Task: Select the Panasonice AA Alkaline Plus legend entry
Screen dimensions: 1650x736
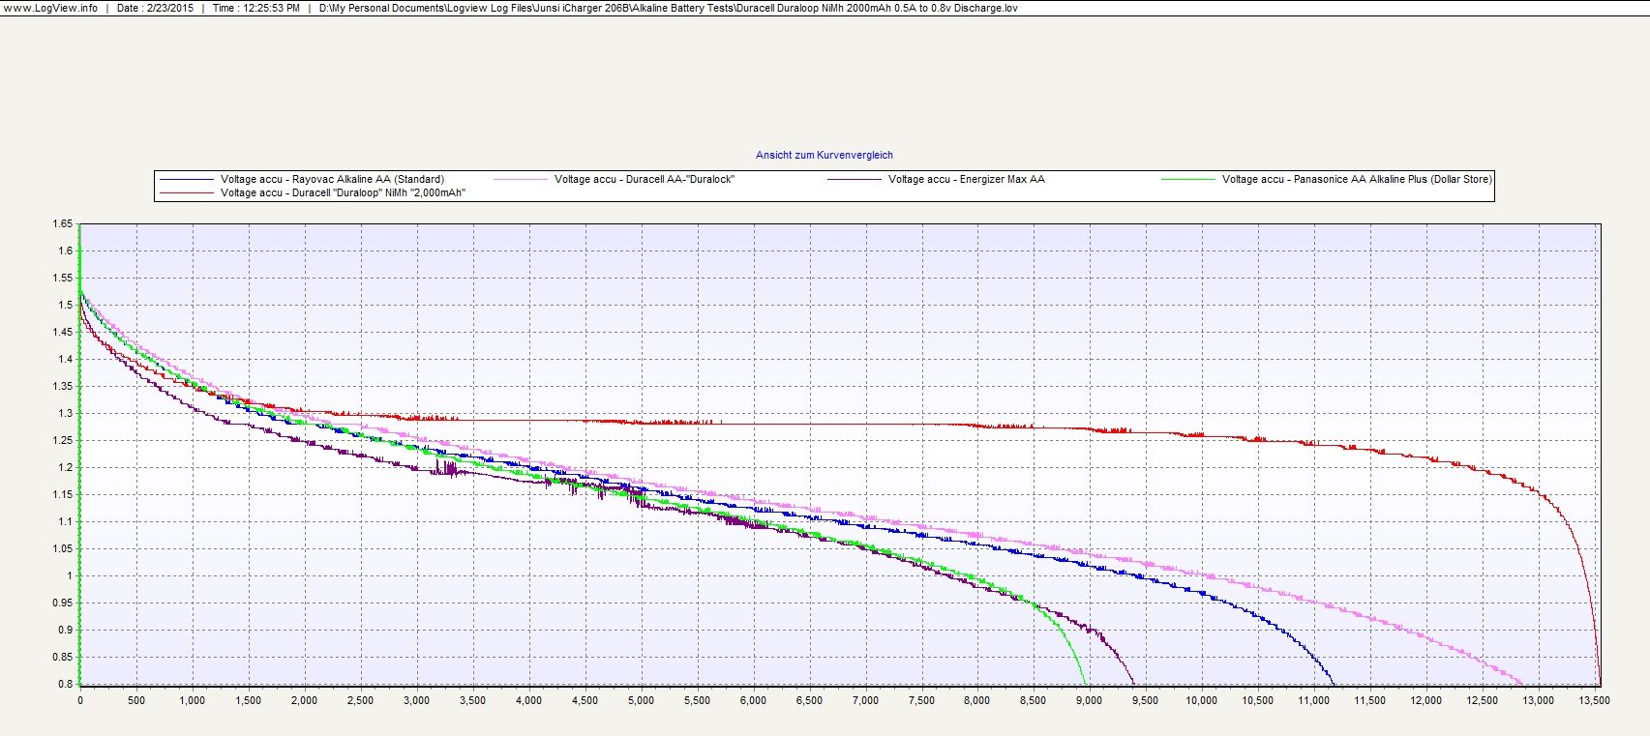Action: coord(1357,179)
